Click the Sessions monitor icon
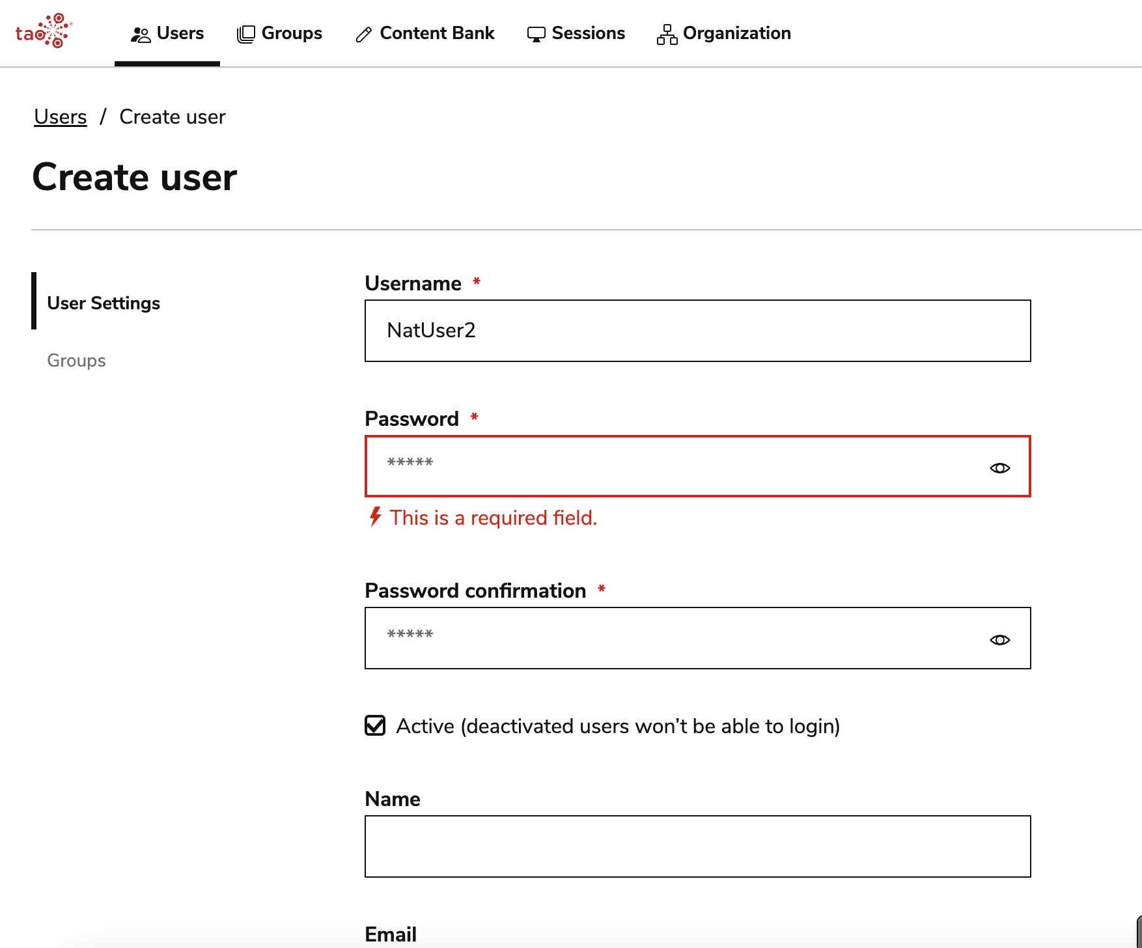Image resolution: width=1142 pixels, height=948 pixels. tap(535, 33)
